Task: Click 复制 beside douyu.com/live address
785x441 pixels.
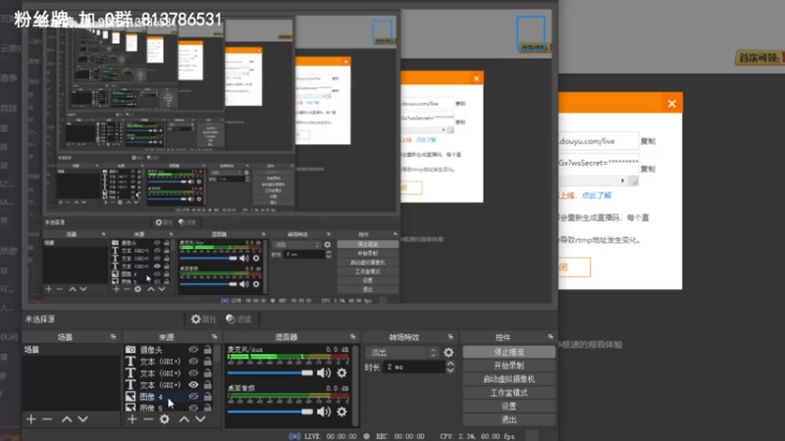Action: [x=648, y=141]
